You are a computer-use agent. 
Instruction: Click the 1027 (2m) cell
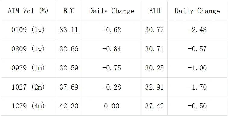(x=29, y=87)
